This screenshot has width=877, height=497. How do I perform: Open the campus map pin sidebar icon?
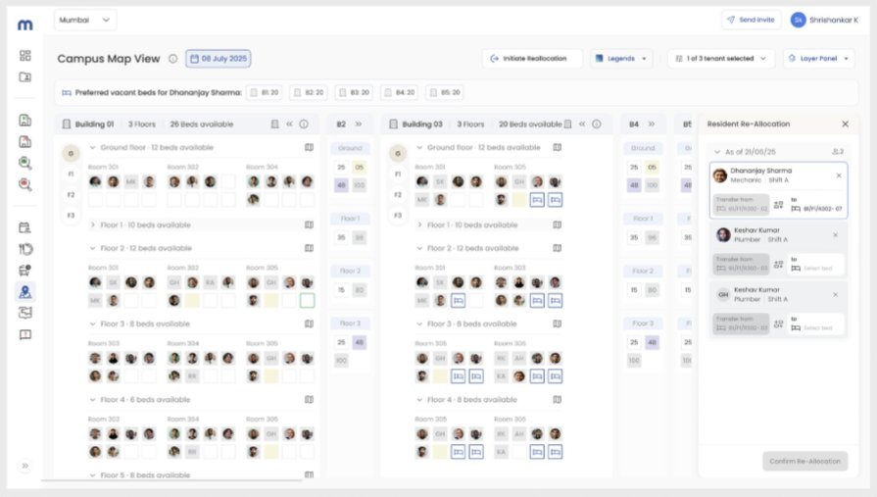point(25,291)
